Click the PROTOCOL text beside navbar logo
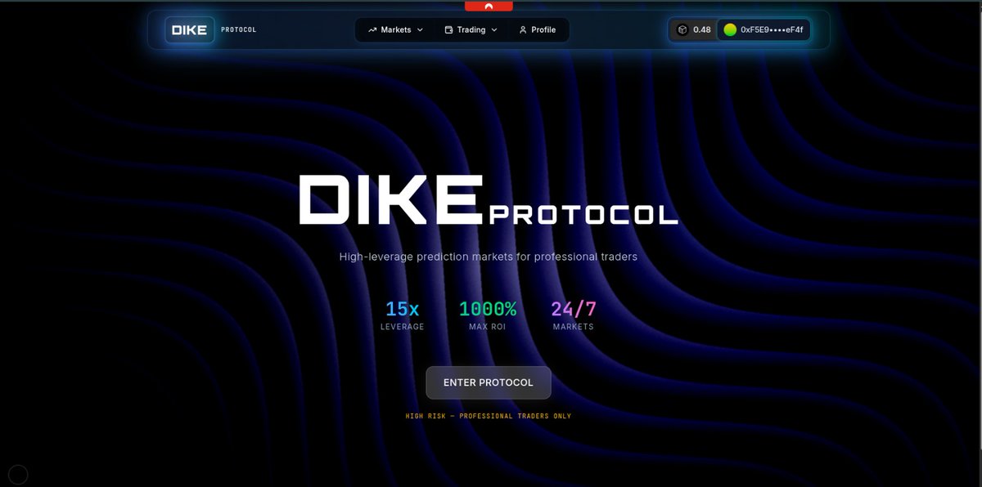 [239, 30]
